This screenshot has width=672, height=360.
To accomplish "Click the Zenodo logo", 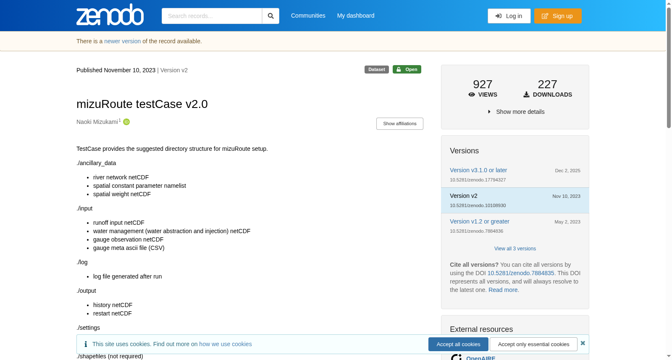I will point(110,15).
